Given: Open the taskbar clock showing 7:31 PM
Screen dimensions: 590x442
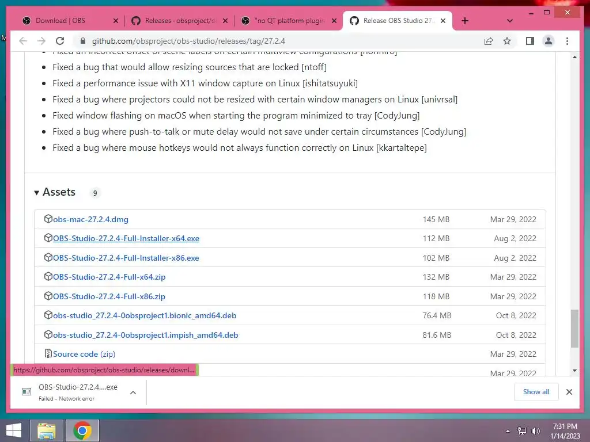Looking at the screenshot, I should point(565,431).
